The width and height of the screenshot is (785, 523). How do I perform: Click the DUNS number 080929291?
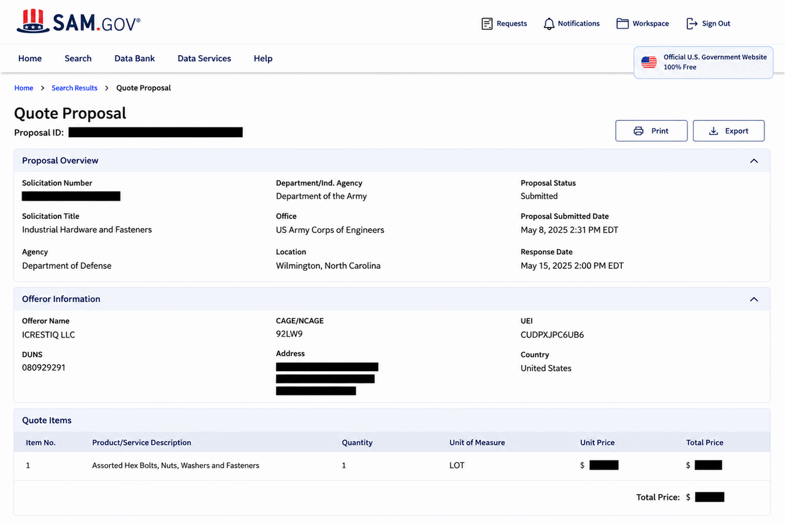44,368
